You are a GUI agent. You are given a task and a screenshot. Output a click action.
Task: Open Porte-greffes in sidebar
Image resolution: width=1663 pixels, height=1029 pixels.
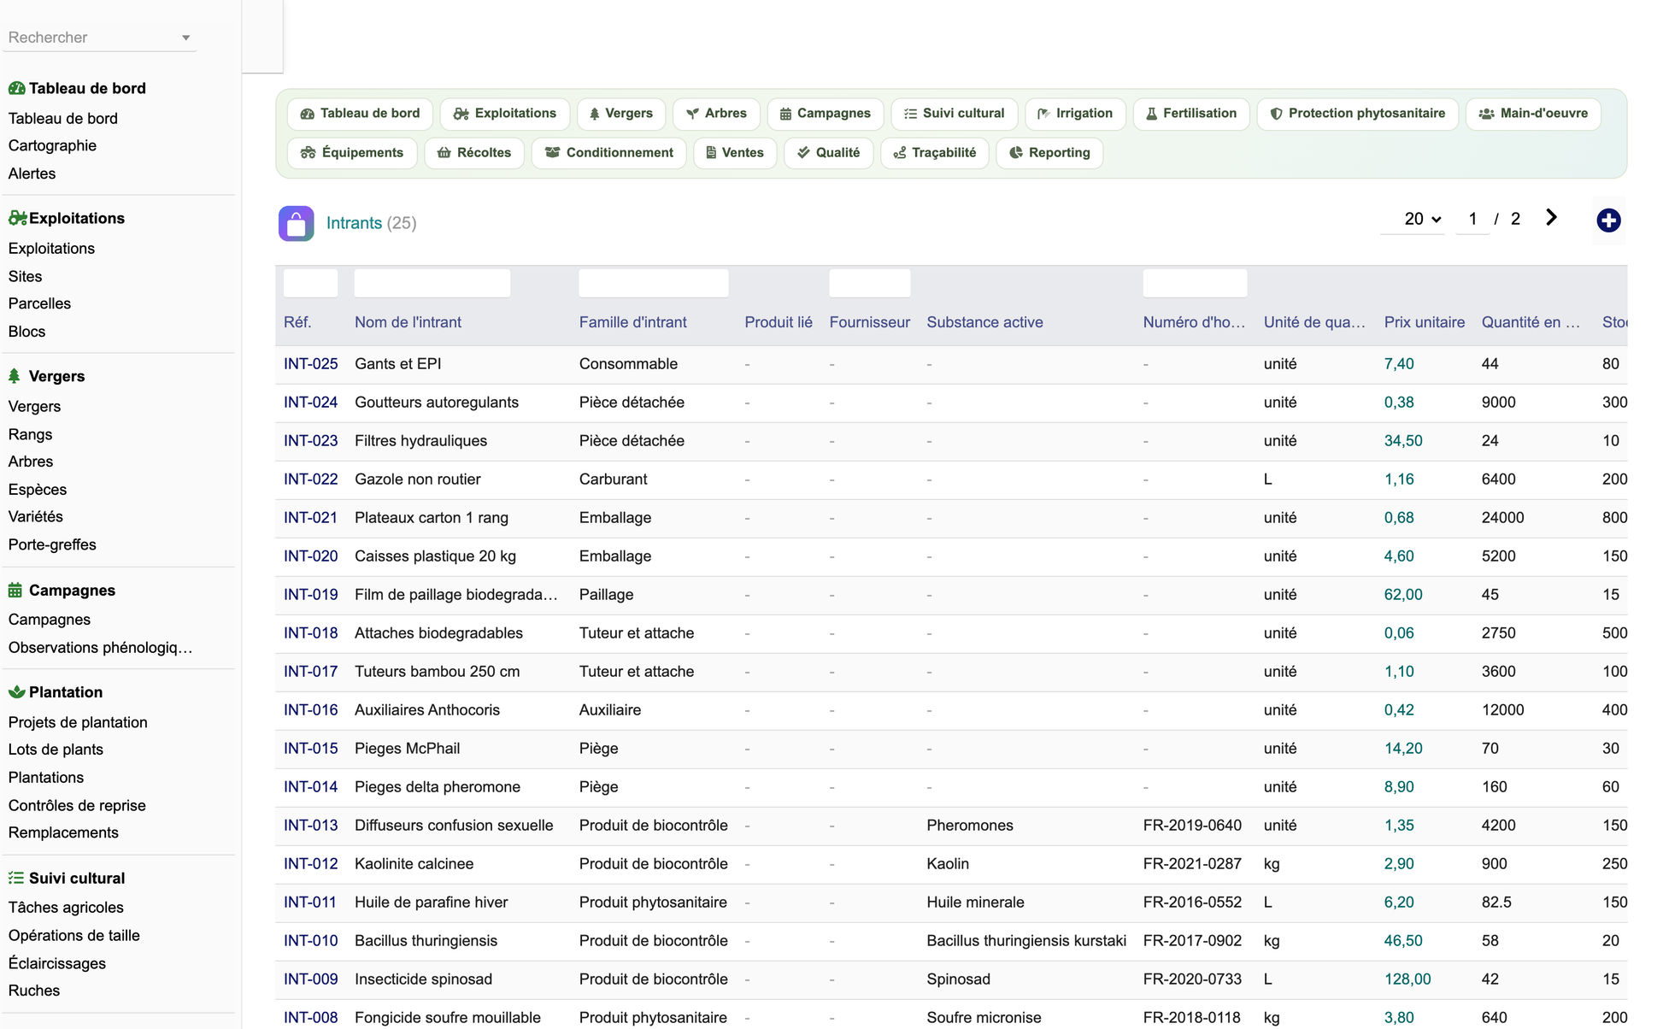point(52,544)
